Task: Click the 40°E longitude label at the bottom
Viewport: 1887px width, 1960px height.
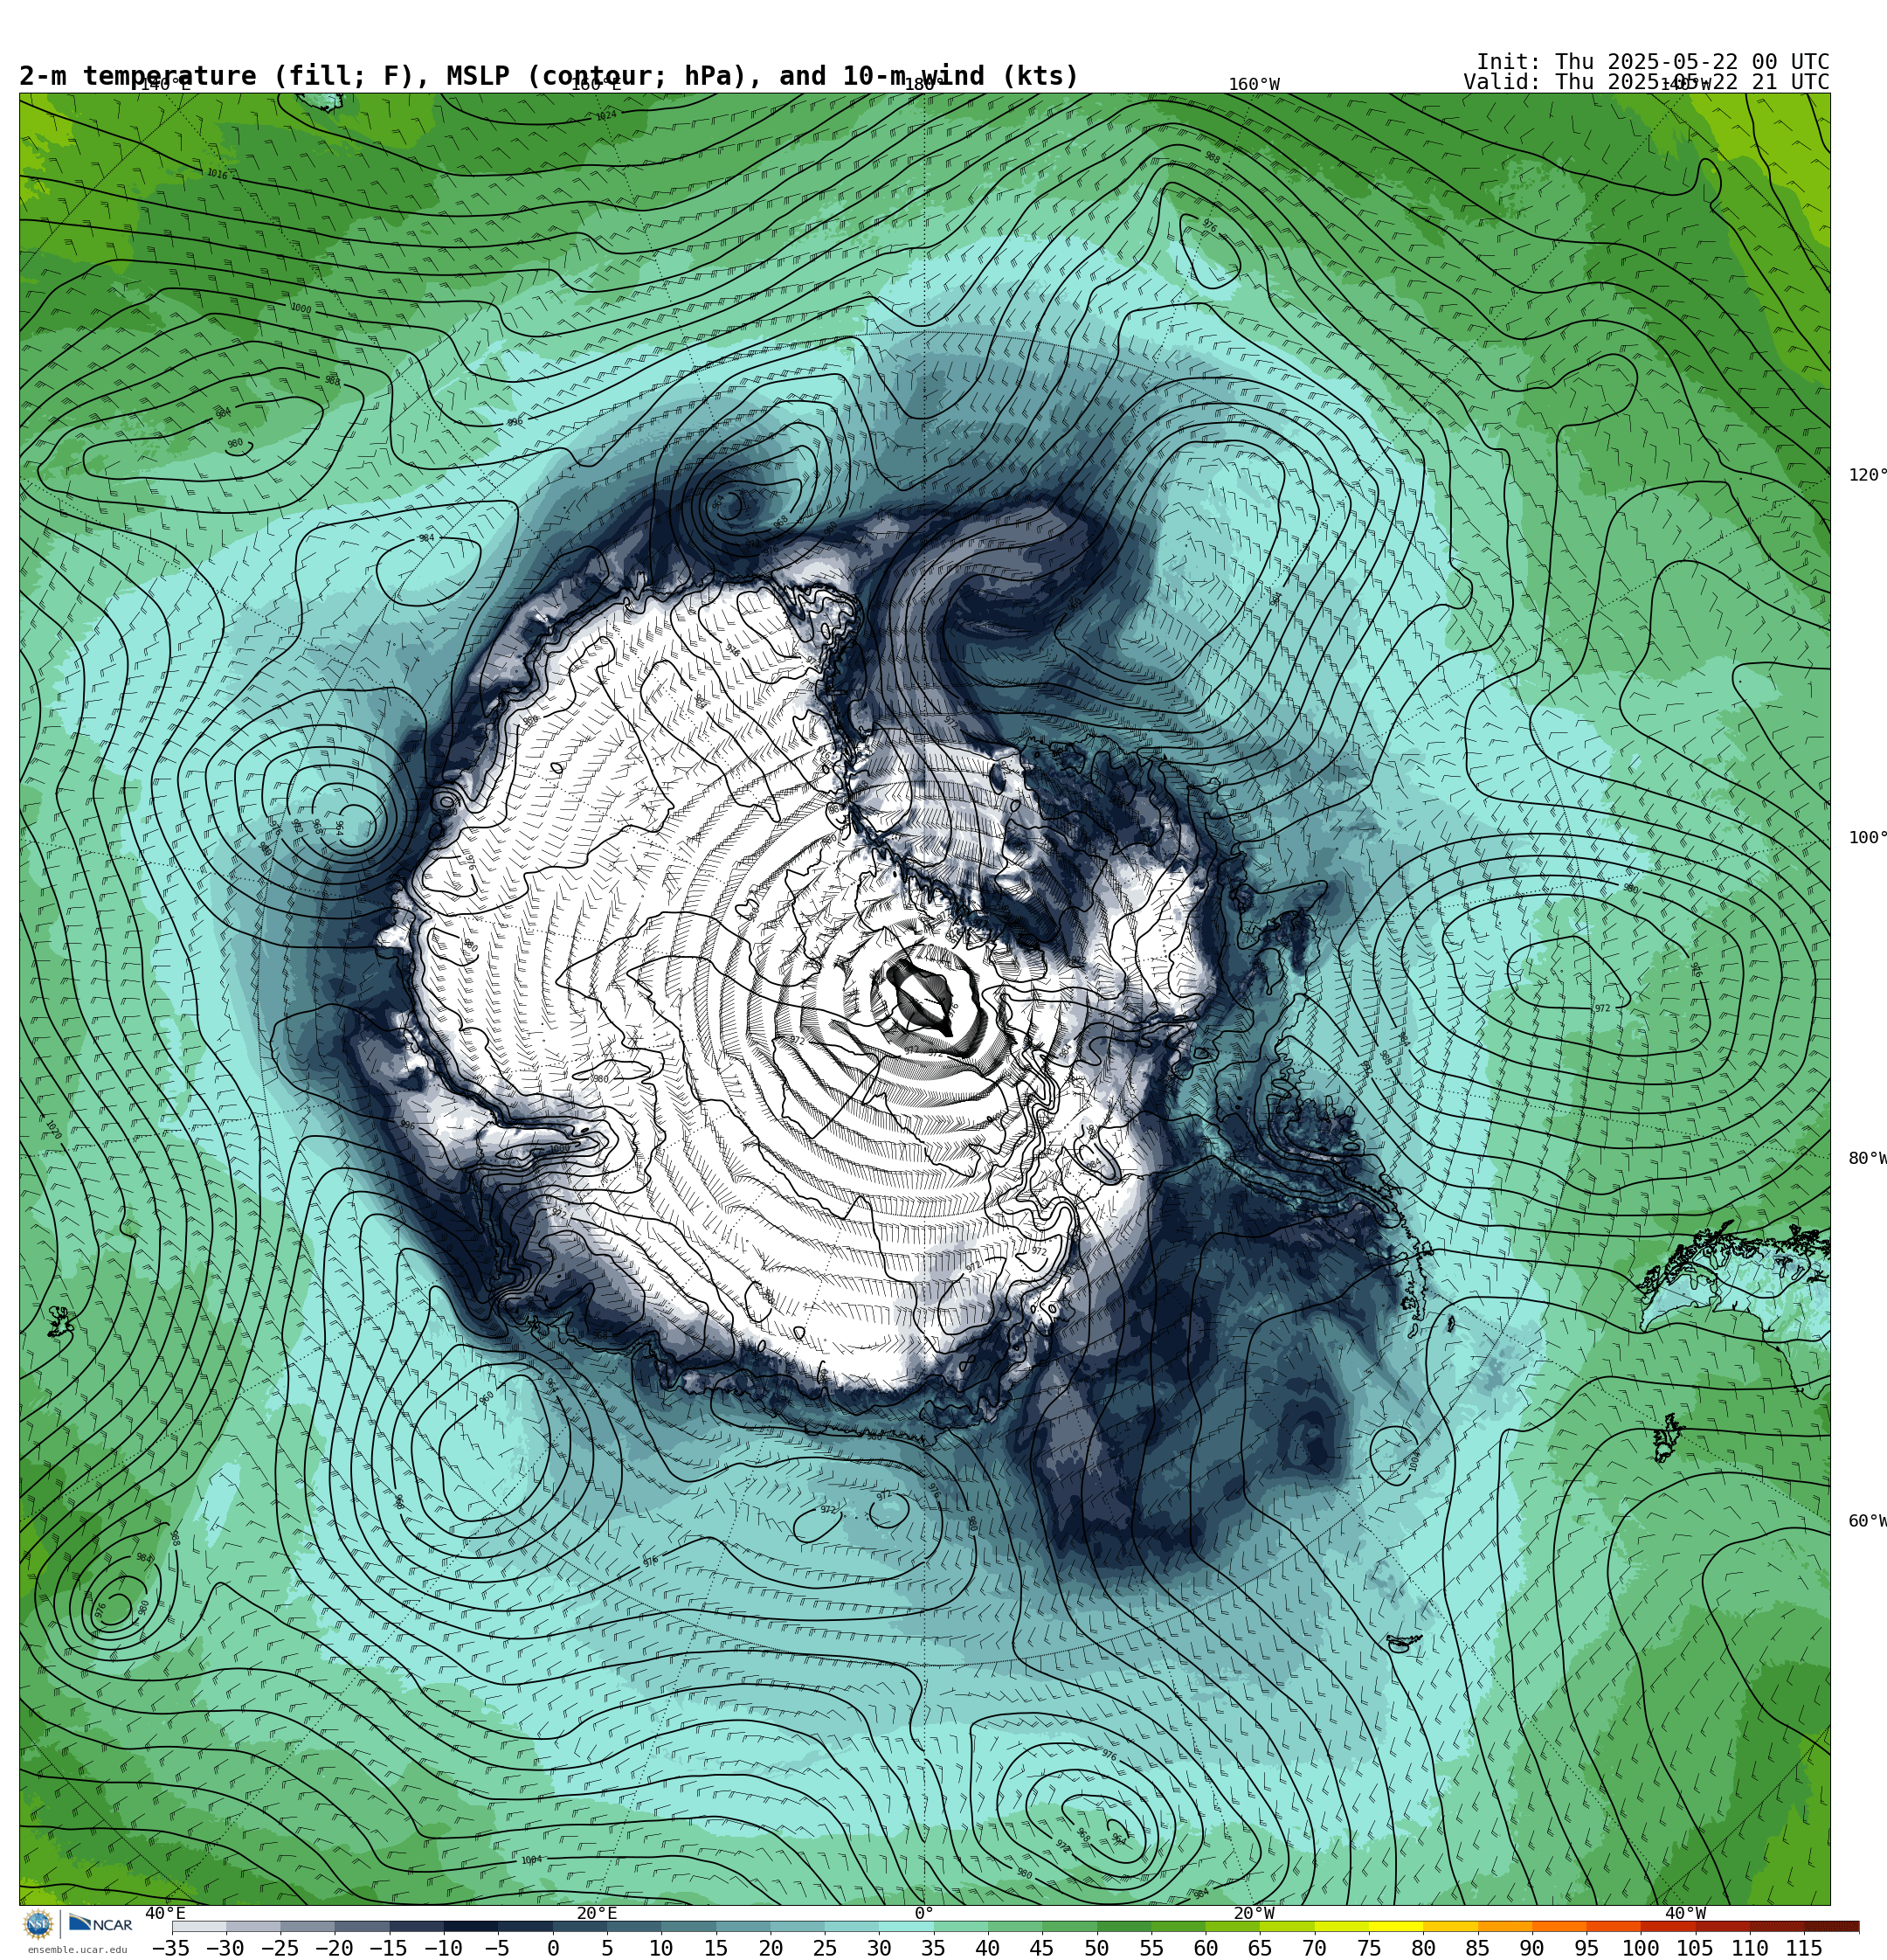Action: pos(165,1913)
